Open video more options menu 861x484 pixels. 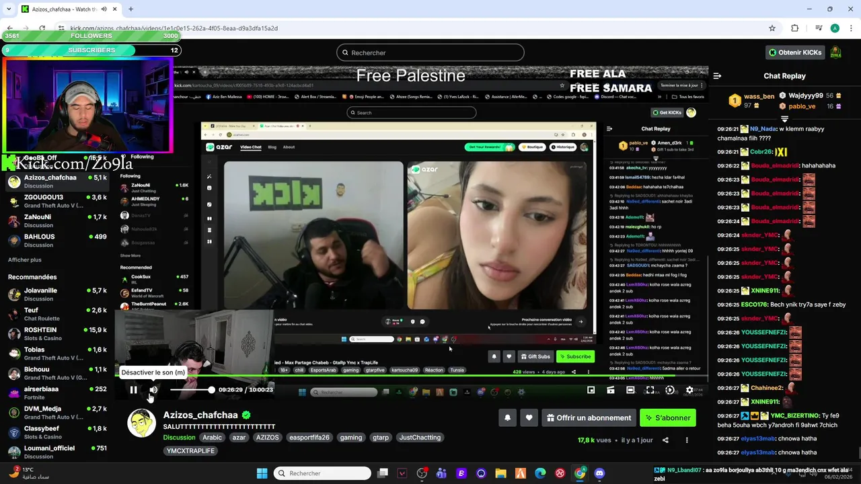[687, 440]
